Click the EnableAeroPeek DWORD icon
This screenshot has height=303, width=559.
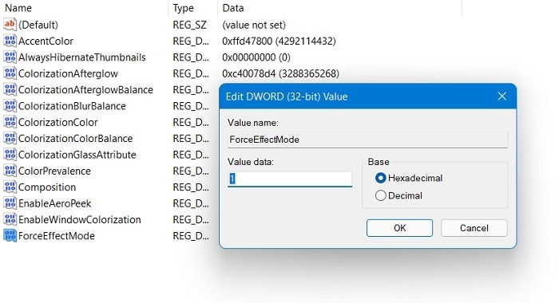[x=10, y=203]
